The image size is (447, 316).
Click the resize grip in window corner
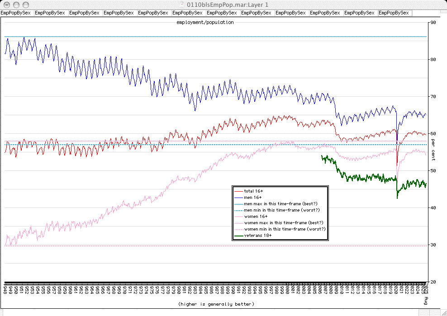[443, 312]
